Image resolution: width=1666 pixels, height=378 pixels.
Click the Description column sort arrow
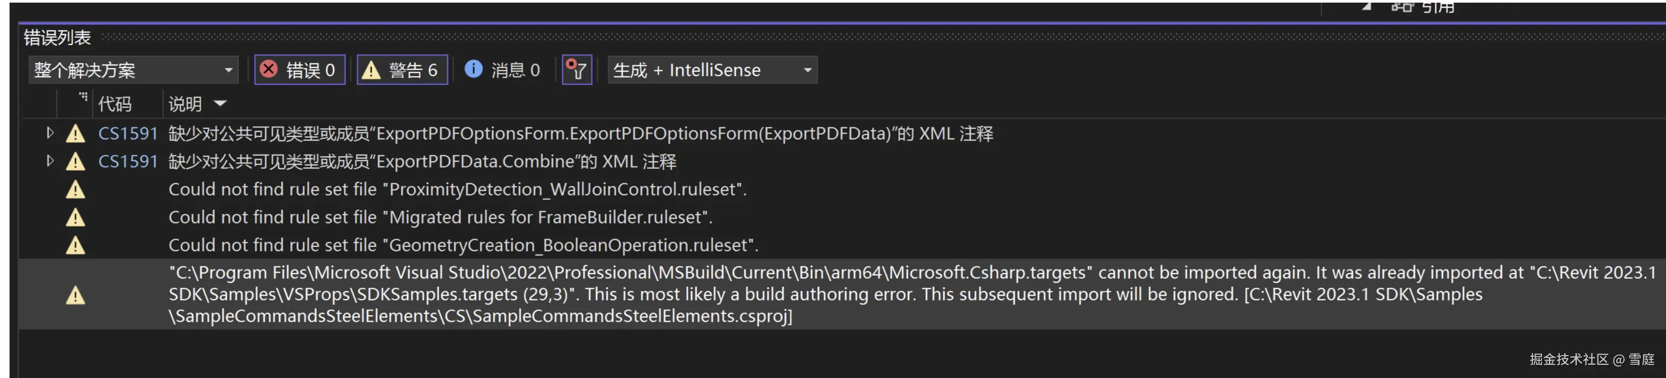point(220,103)
